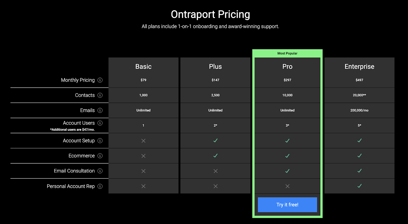Click Unlimited emails in the Pro column
The width and height of the screenshot is (408, 224).
(287, 110)
